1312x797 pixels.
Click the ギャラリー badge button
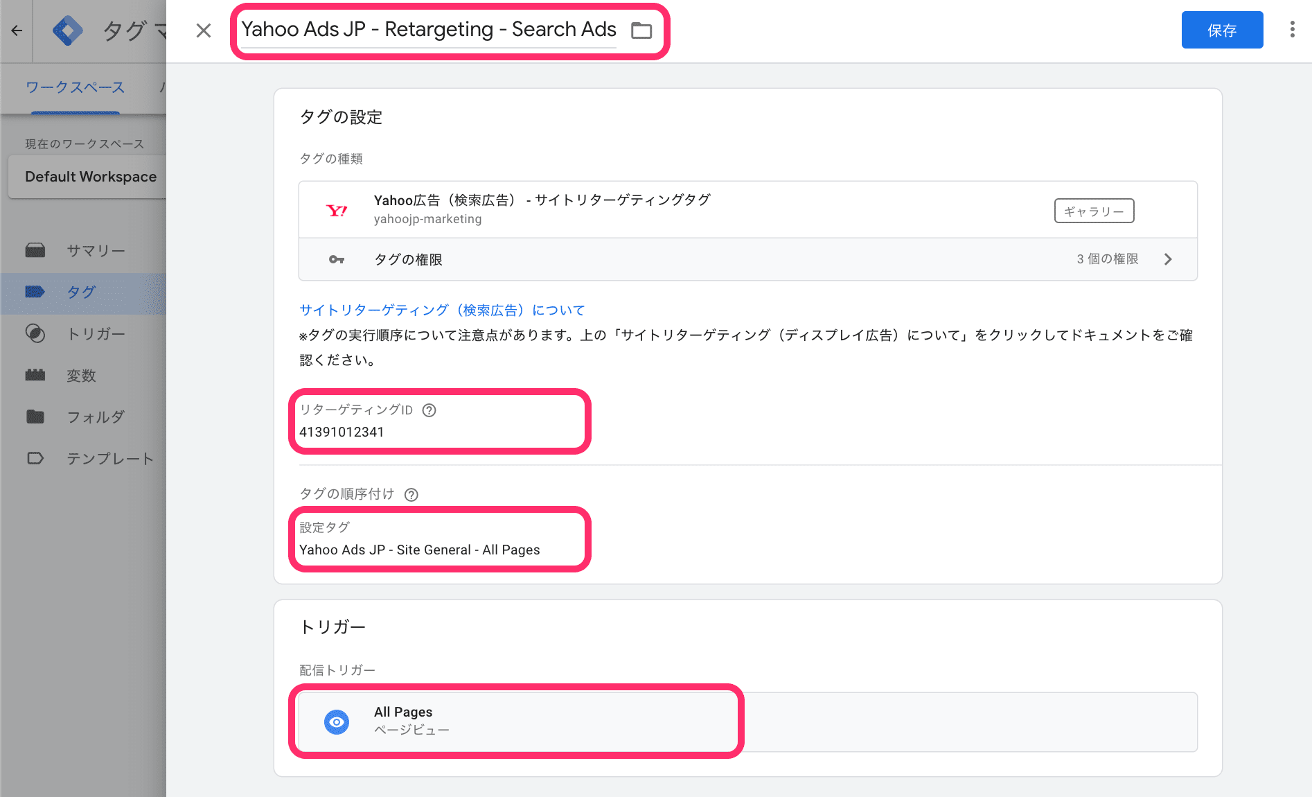(x=1094, y=211)
